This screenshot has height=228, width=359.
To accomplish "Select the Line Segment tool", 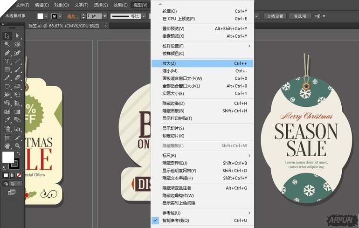I will coord(17,61).
